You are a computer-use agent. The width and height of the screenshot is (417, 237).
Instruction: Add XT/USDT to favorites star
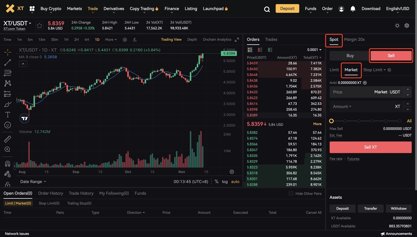coord(39,26)
